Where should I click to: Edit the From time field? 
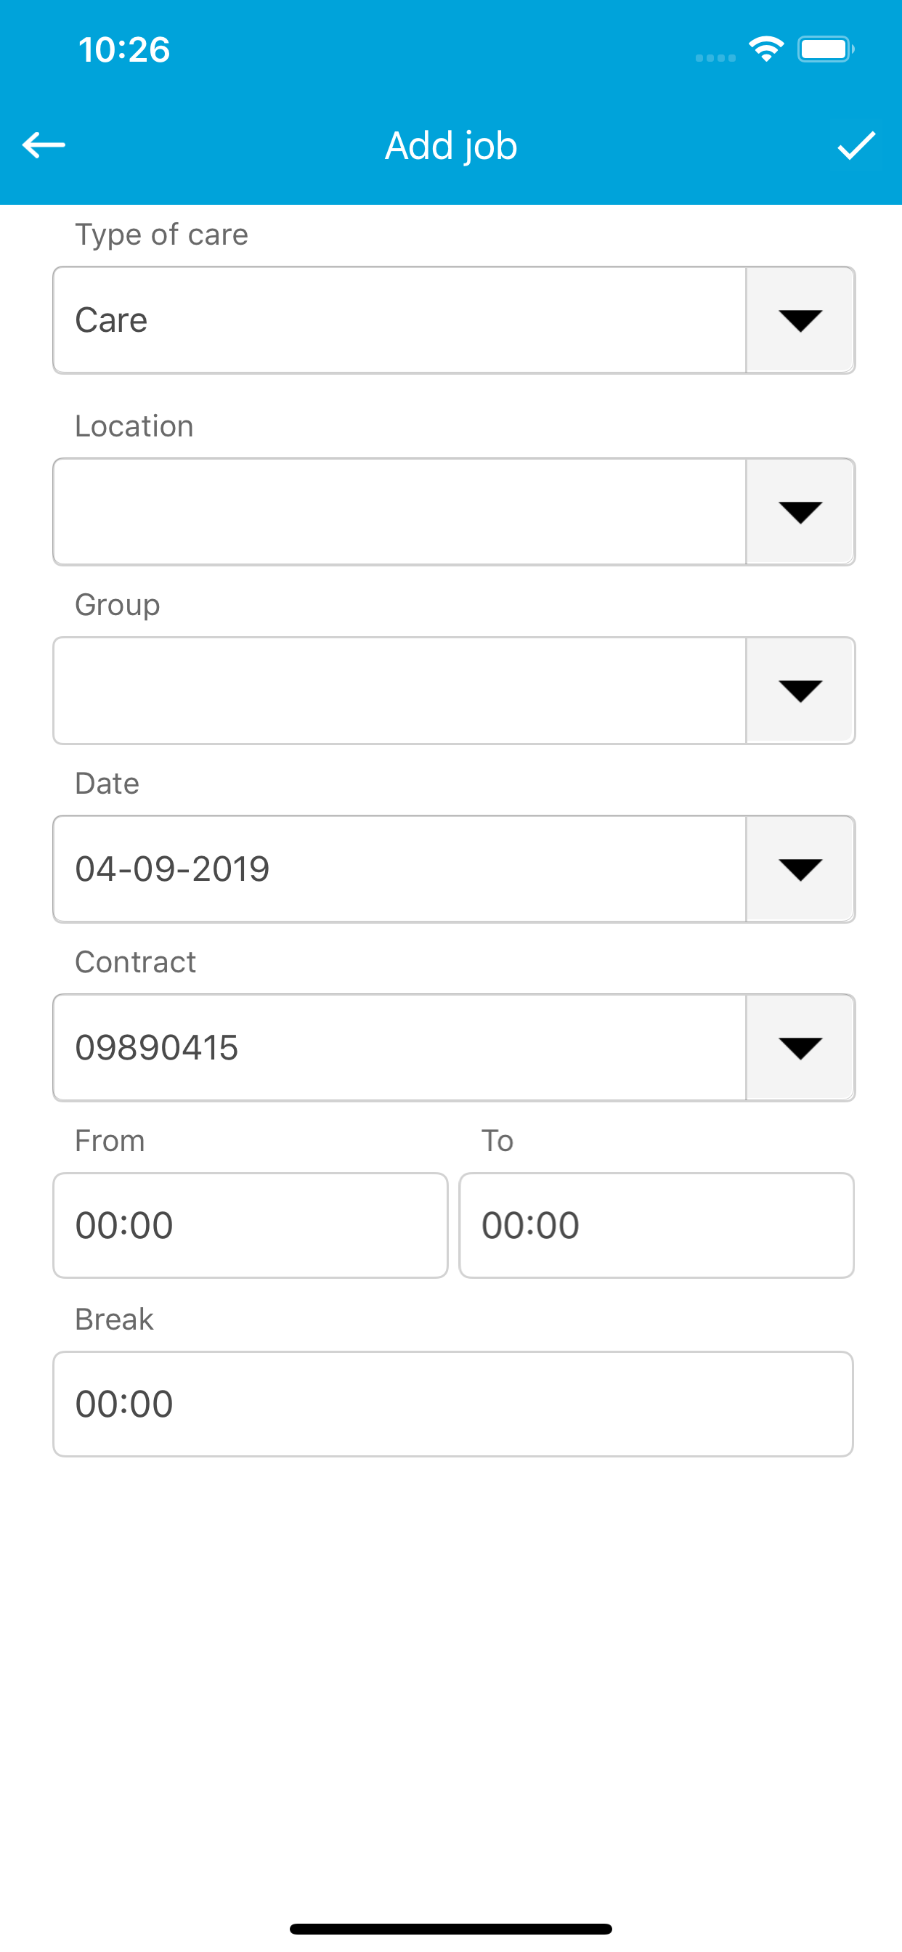click(250, 1225)
